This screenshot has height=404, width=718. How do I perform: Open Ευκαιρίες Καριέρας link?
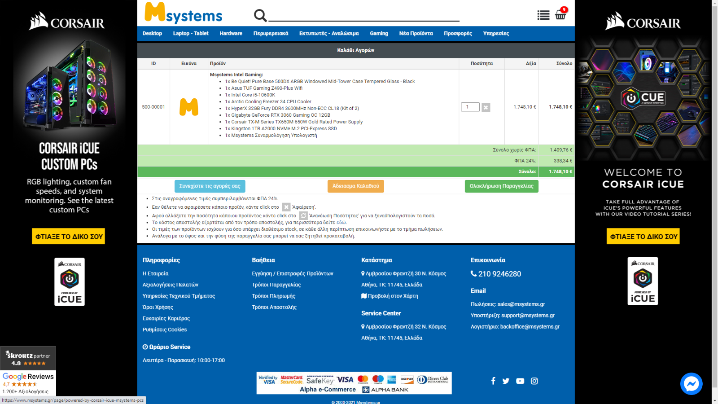pos(166,318)
